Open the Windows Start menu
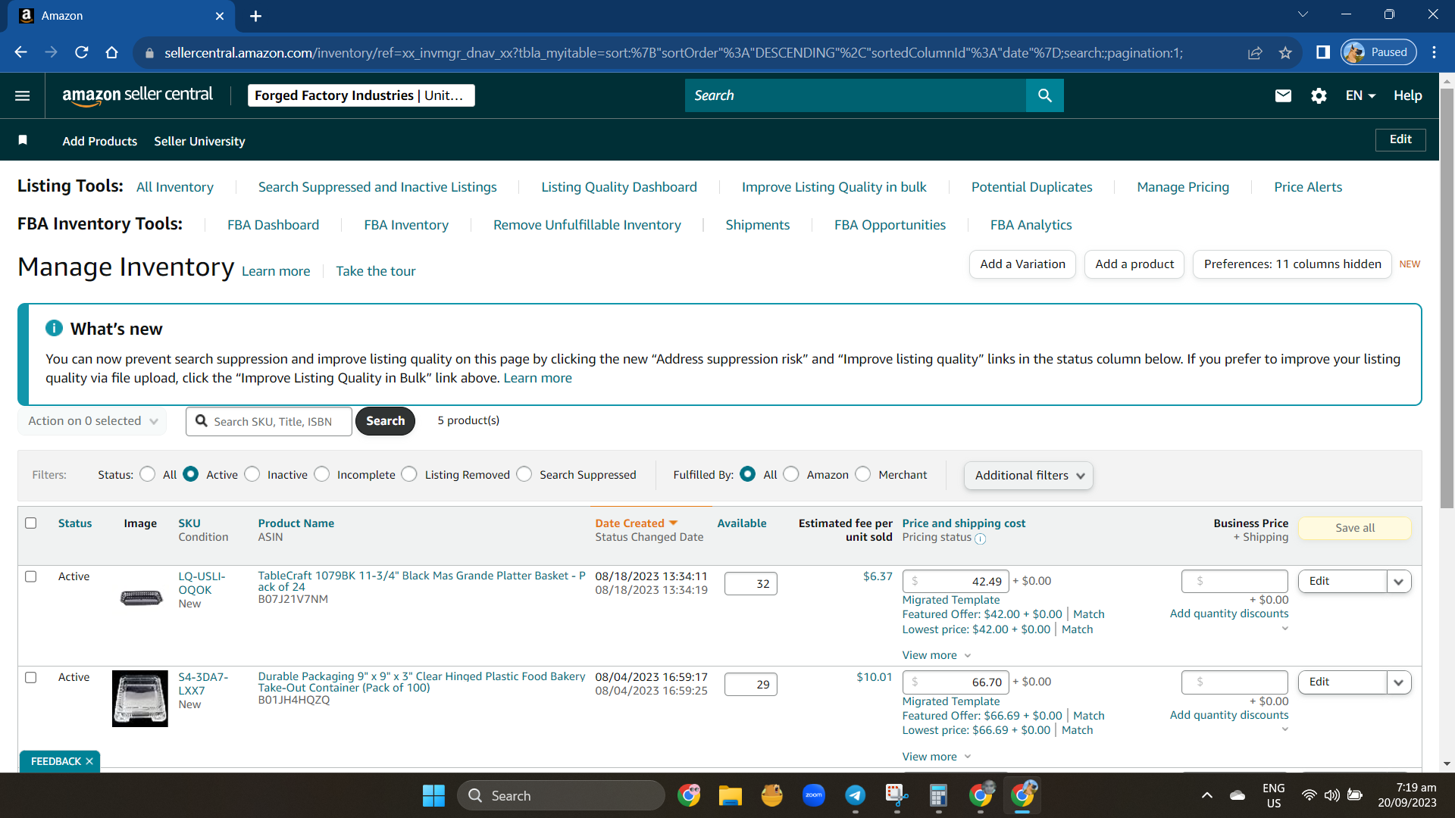The height and width of the screenshot is (818, 1455). tap(433, 795)
